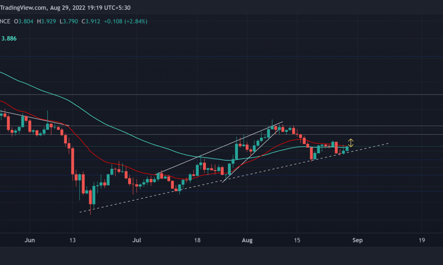Viewport: 443px width, 265px height.
Task: Click the yellow double-headed arrow marker
Action: pyautogui.click(x=350, y=143)
